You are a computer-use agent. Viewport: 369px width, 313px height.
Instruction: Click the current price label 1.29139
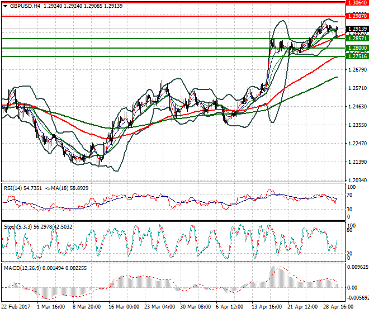pos(357,29)
